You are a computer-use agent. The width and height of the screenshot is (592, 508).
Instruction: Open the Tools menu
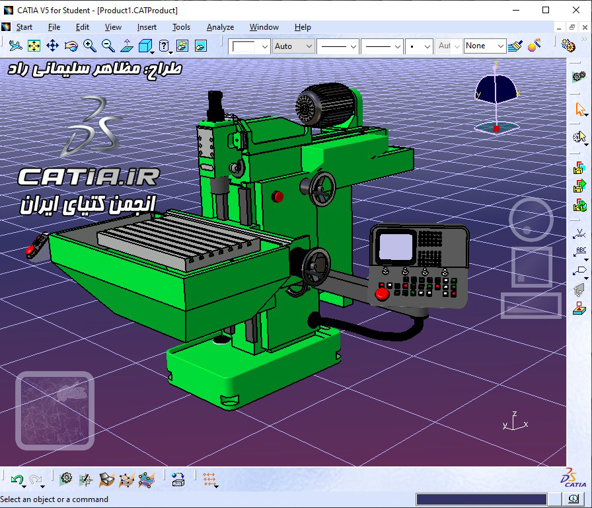click(x=181, y=27)
